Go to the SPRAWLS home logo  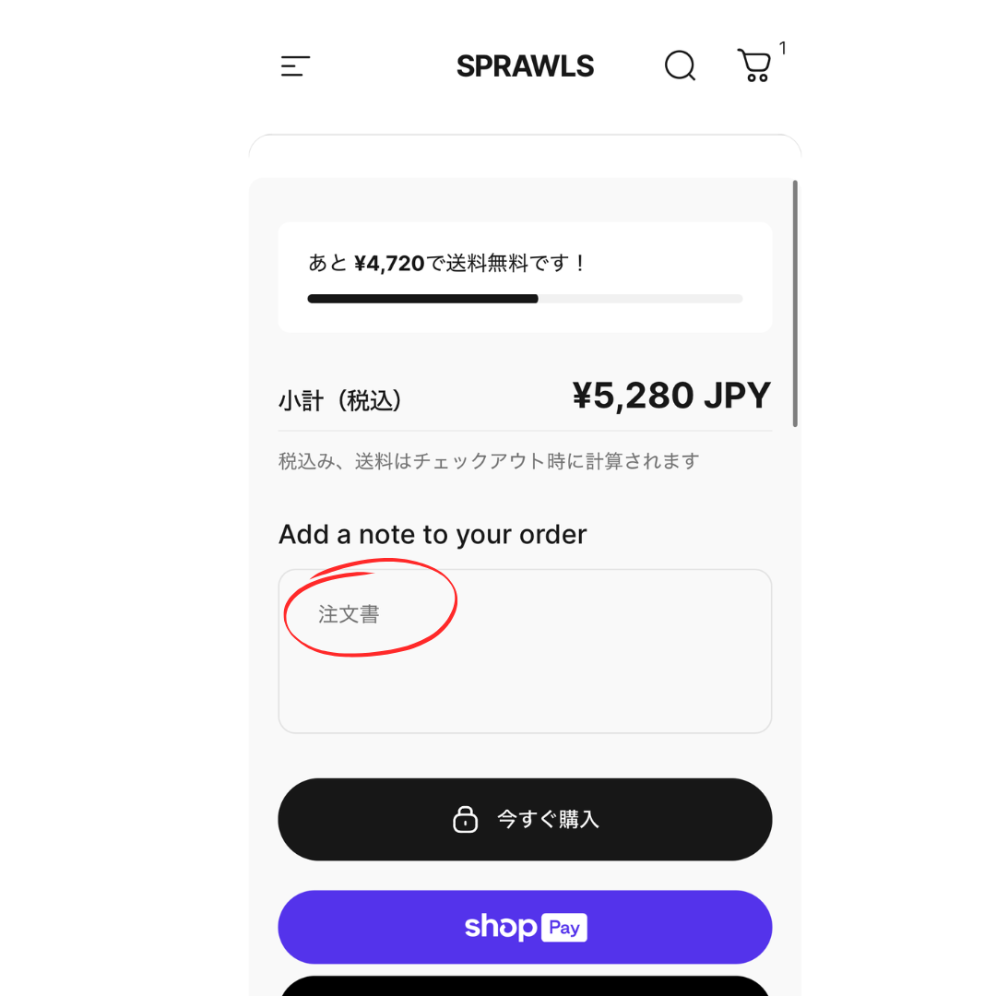pos(525,66)
